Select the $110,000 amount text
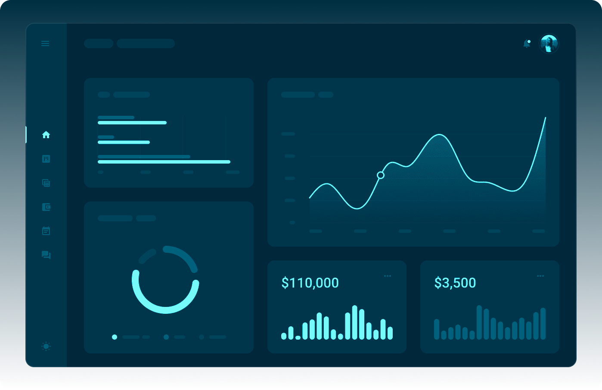602x390 pixels. click(x=310, y=283)
